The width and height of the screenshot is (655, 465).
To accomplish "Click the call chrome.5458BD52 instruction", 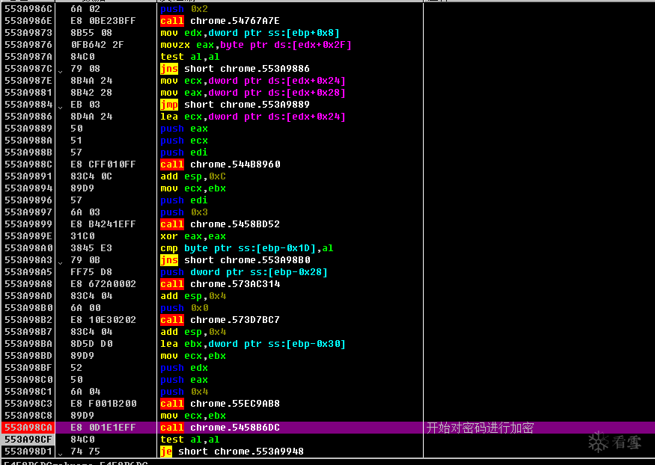I will tap(220, 224).
